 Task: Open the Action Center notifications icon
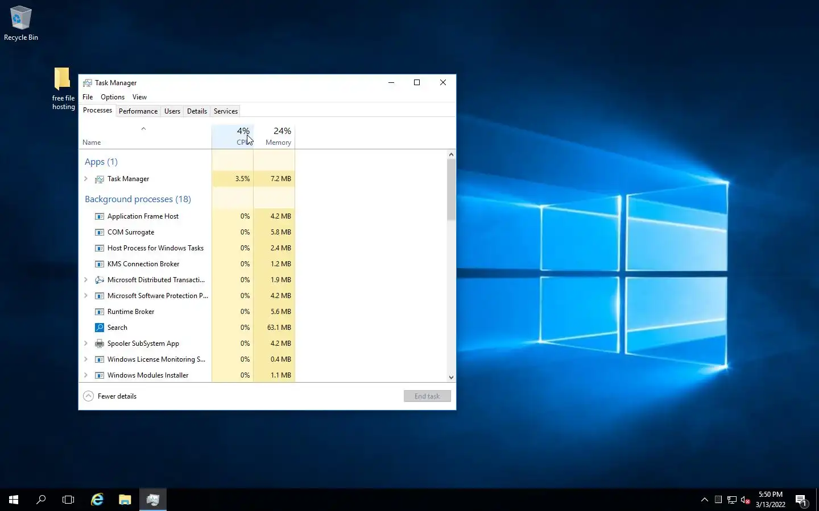801,500
